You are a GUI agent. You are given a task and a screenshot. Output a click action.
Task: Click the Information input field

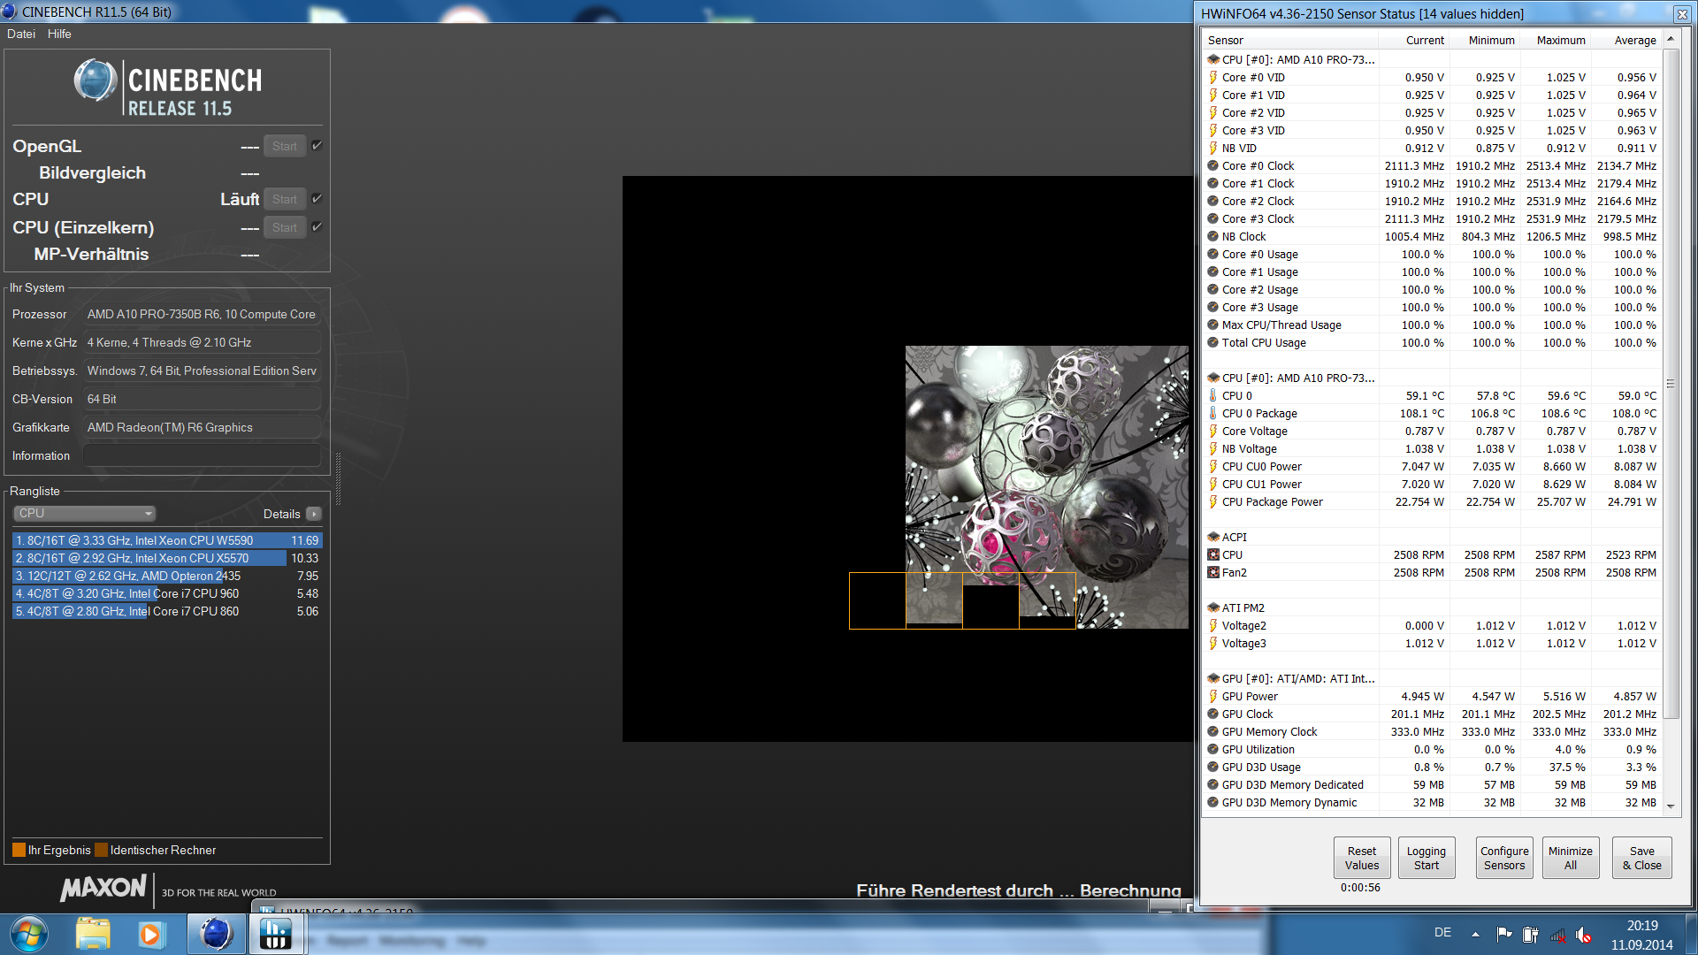click(x=202, y=456)
